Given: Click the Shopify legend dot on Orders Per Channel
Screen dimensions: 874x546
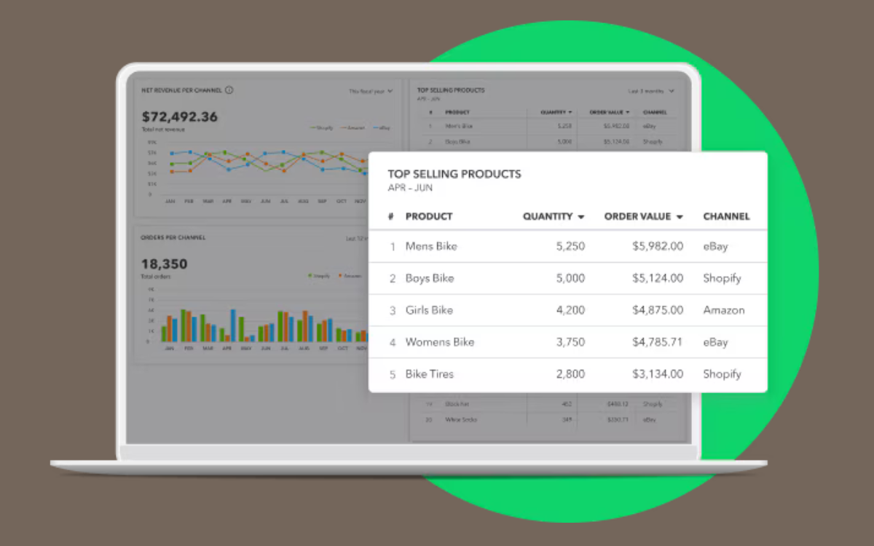Looking at the screenshot, I should 310,276.
